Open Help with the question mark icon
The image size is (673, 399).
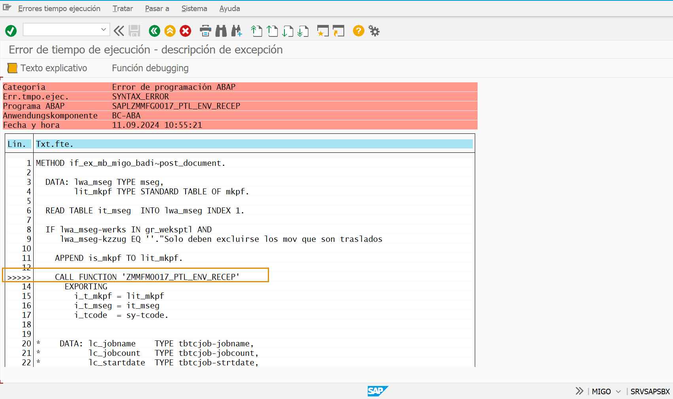[358, 31]
